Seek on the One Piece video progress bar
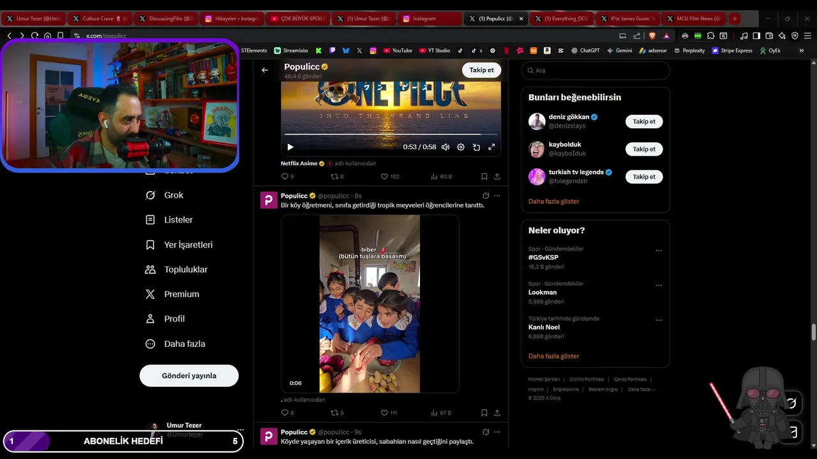Viewport: 817px width, 459px height. pyautogui.click(x=391, y=135)
